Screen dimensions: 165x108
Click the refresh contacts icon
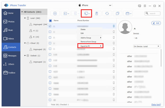point(107,13)
